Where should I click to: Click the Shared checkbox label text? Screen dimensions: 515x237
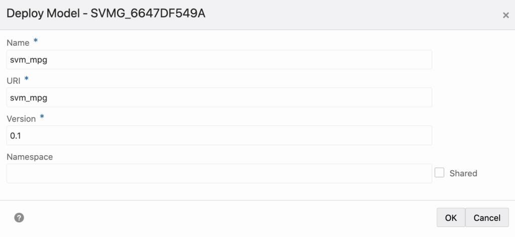click(463, 173)
